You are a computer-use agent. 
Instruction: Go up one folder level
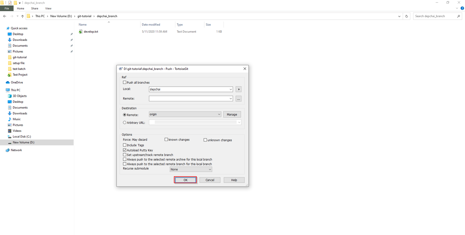[x=23, y=16]
